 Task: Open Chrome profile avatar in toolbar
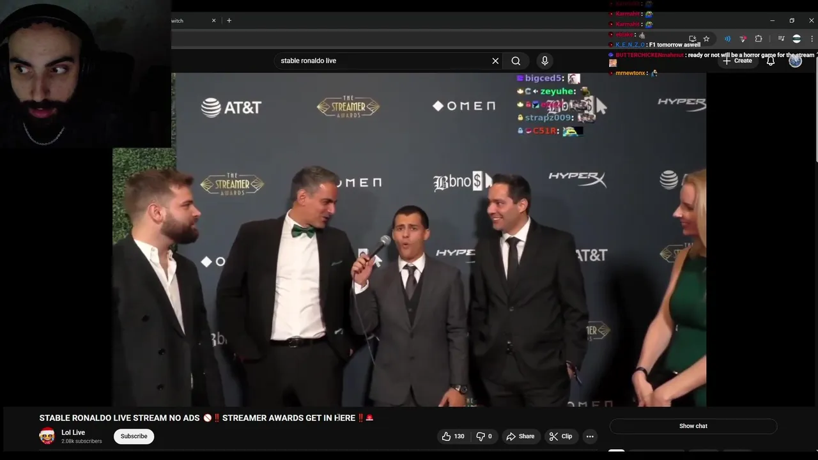[x=796, y=39]
